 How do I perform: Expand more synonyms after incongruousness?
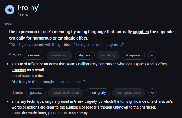pos(153,93)
